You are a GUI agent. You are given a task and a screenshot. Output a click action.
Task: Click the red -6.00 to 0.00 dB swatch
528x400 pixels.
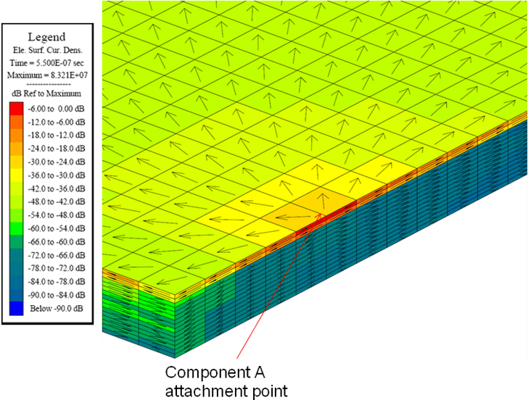coord(16,107)
